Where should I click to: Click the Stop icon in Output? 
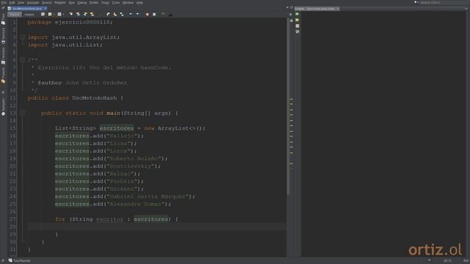[297, 26]
